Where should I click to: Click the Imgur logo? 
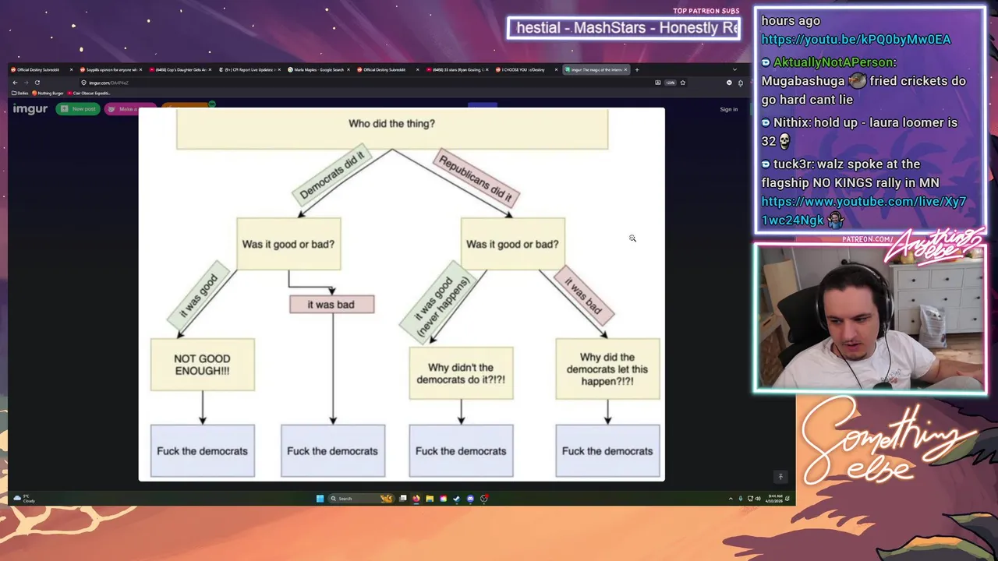coord(30,109)
